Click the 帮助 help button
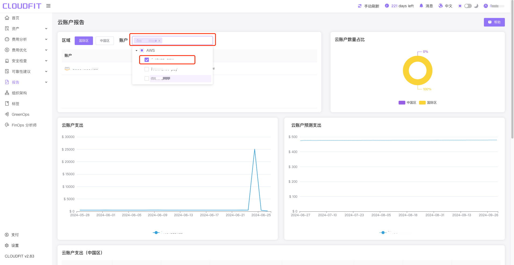The width and height of the screenshot is (514, 265). 494,22
